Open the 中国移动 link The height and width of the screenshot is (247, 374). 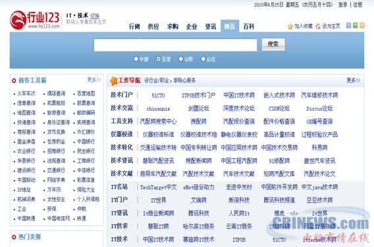[x=26, y=180]
